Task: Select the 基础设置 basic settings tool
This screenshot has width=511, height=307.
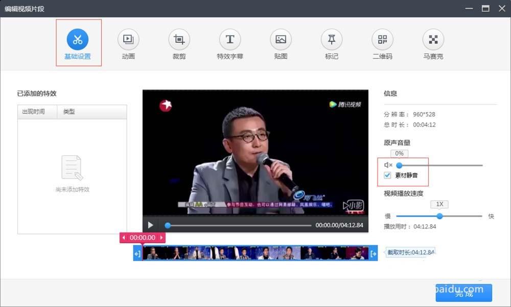Action: (x=78, y=43)
